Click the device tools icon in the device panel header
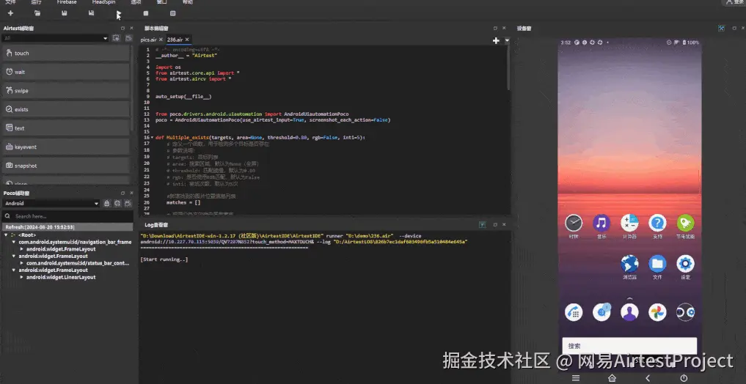746x384 pixels. click(x=721, y=29)
